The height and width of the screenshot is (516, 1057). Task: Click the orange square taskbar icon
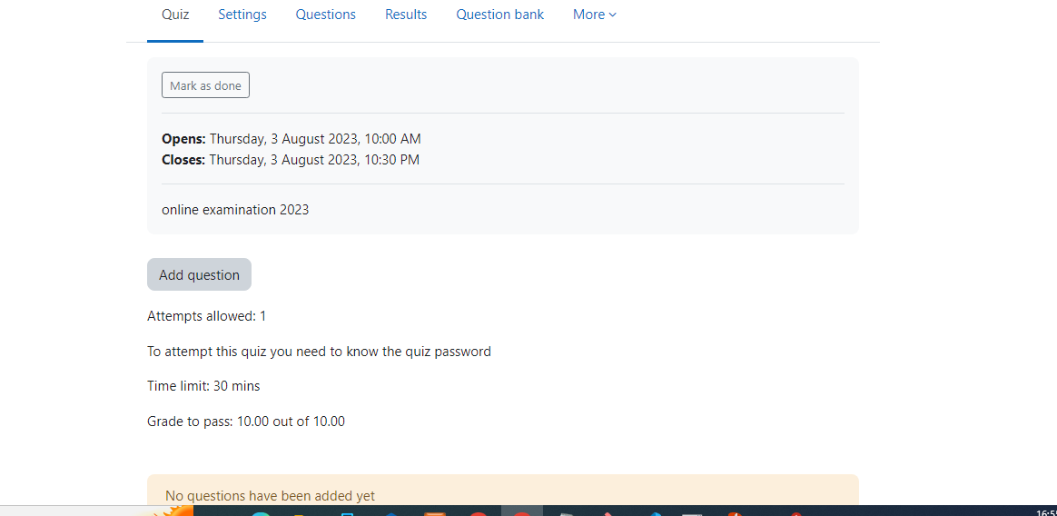coord(435,512)
